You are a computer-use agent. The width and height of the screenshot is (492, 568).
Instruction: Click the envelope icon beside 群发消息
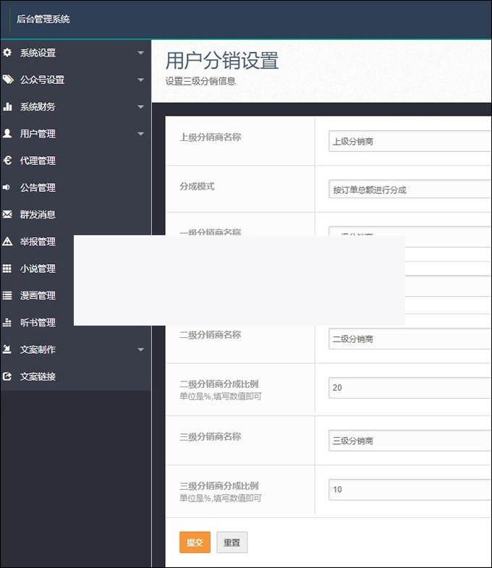tap(7, 214)
